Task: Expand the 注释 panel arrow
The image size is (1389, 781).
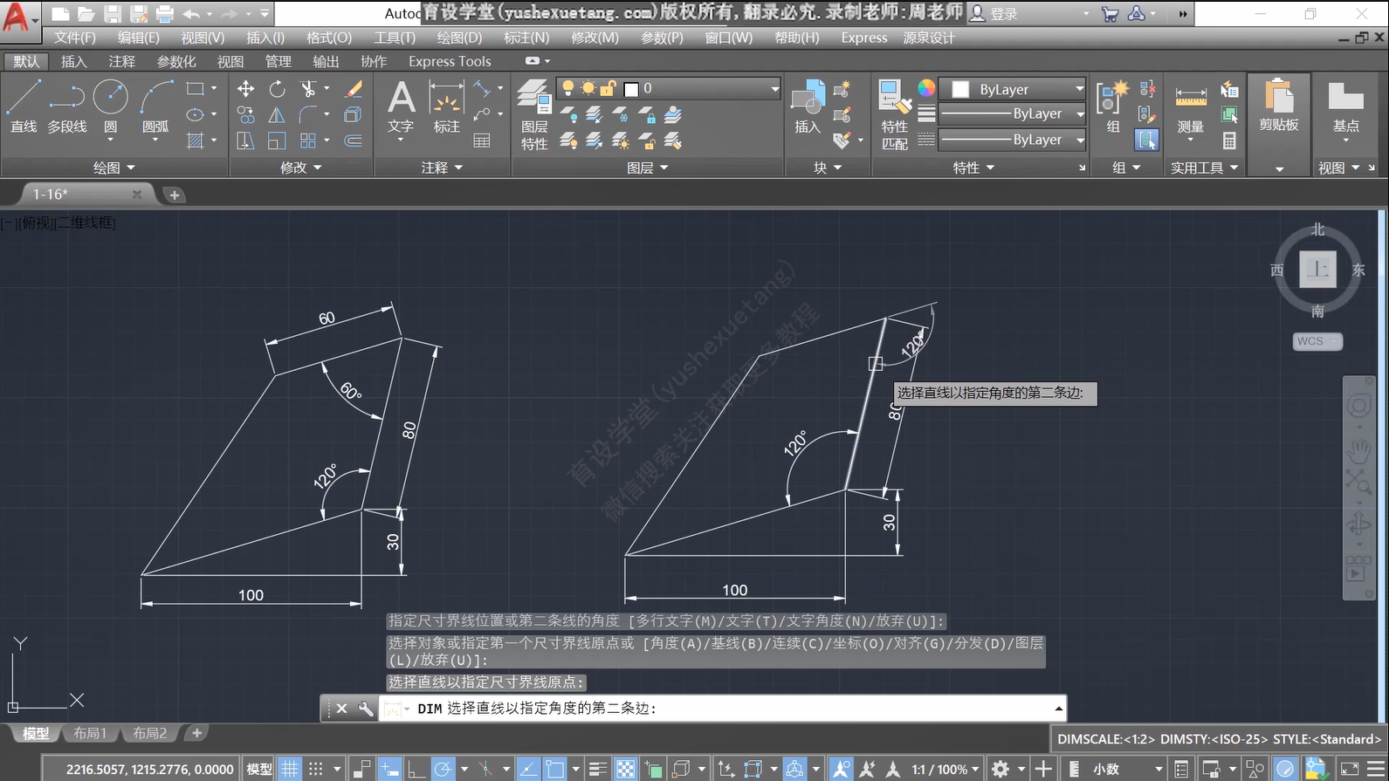Action: click(x=458, y=168)
